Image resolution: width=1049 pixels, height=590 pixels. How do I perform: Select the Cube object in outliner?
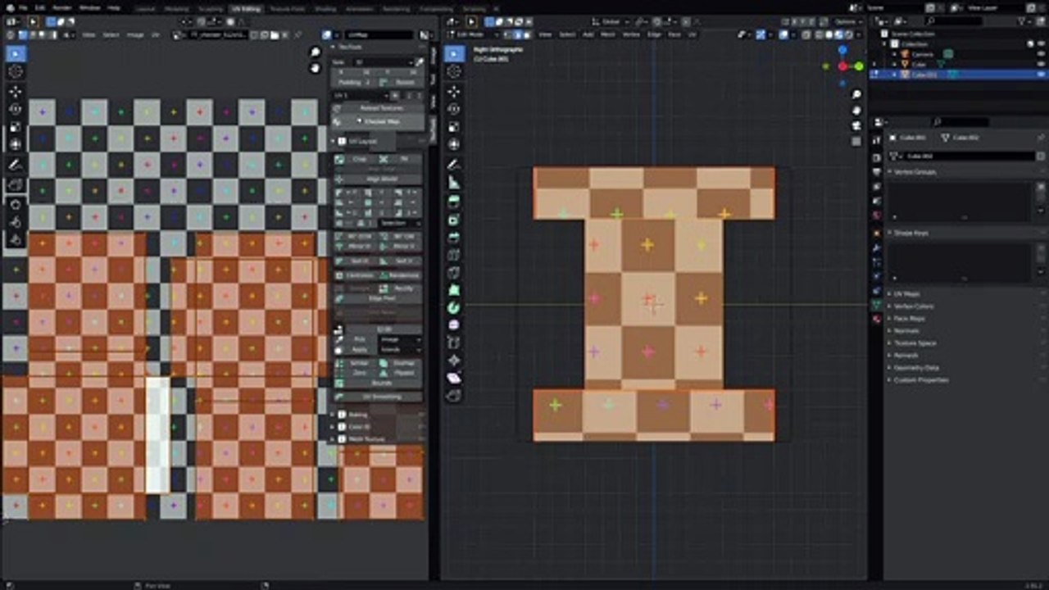pos(920,64)
